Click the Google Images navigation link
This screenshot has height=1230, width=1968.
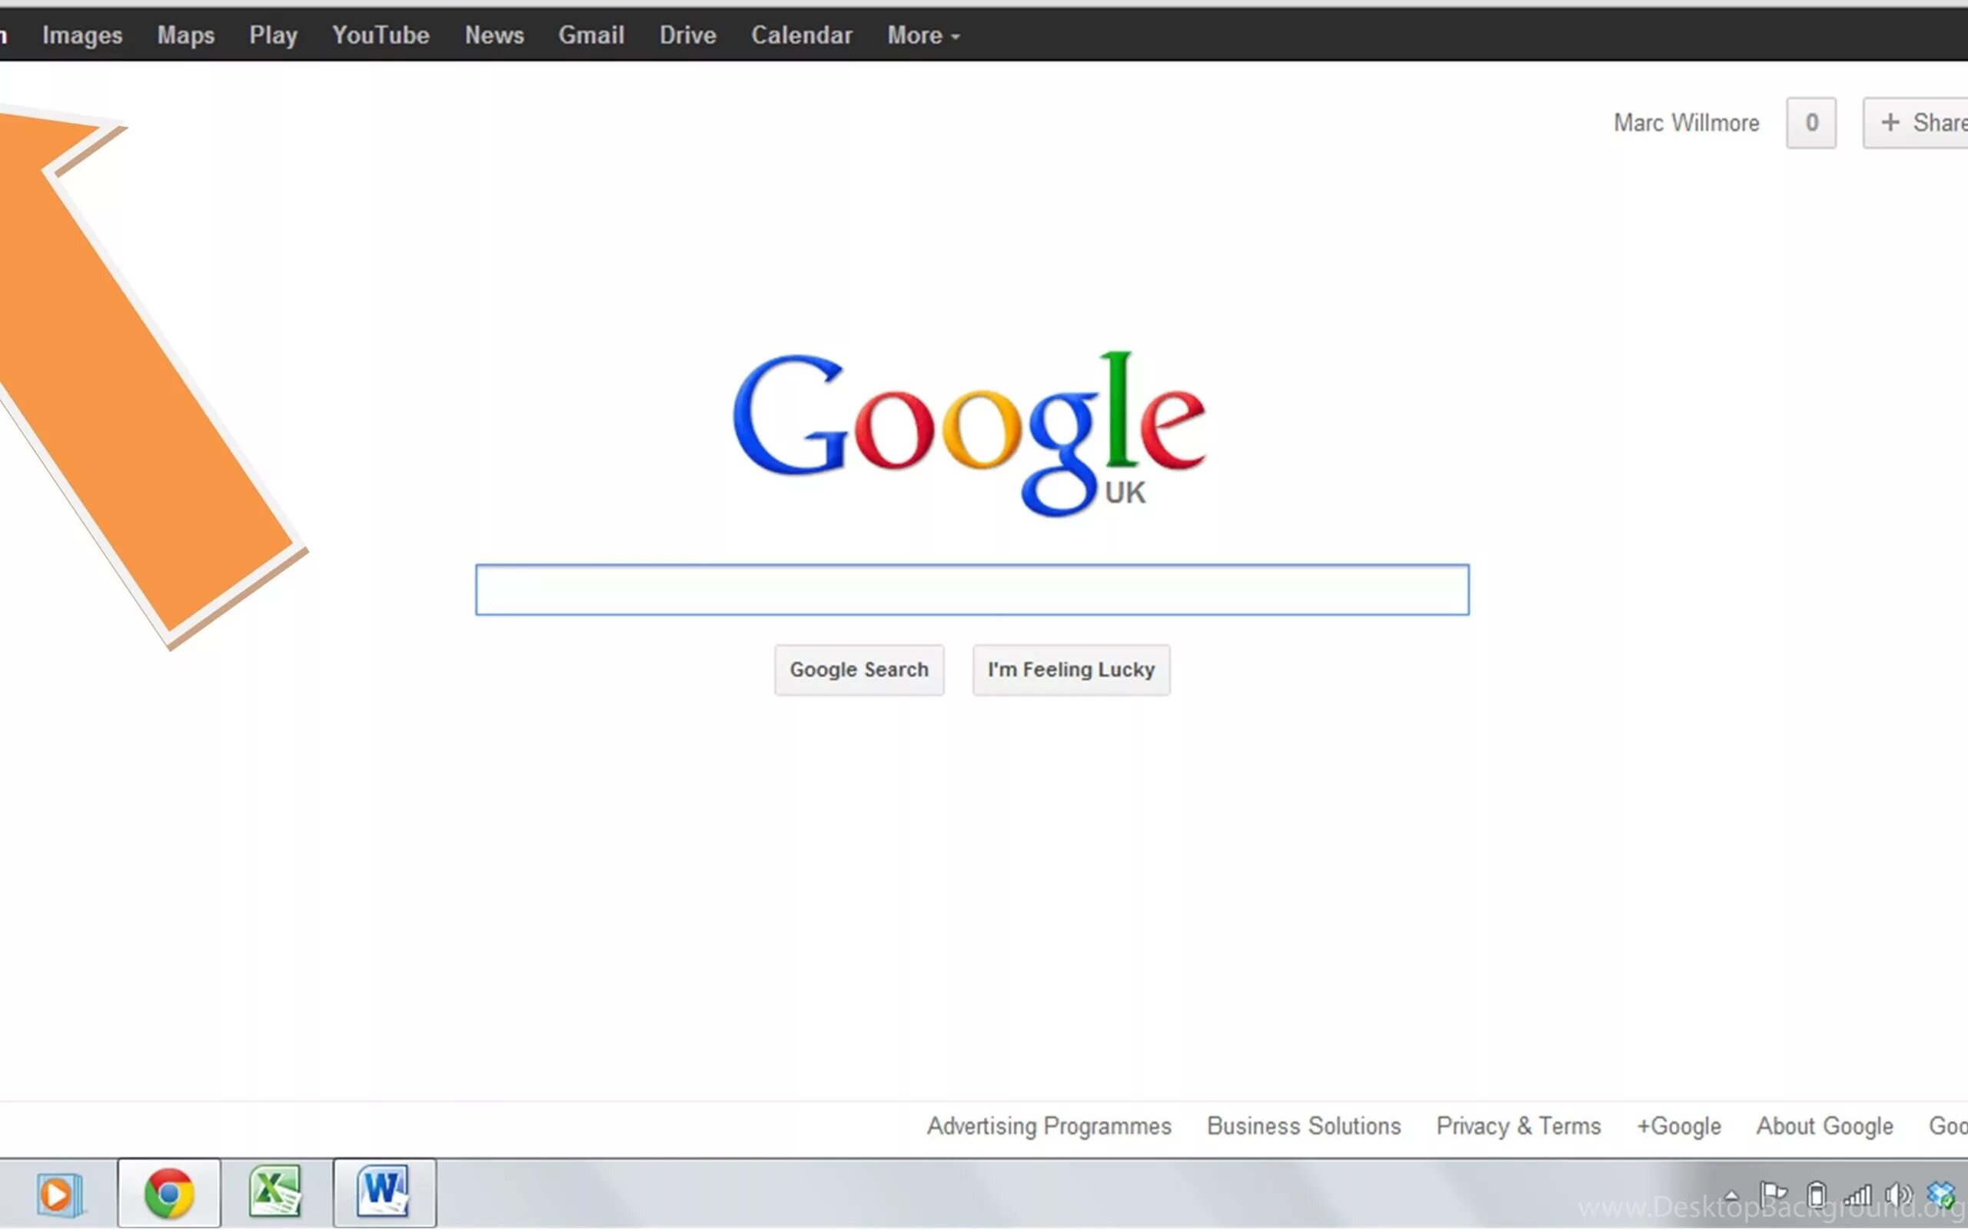pyautogui.click(x=81, y=34)
